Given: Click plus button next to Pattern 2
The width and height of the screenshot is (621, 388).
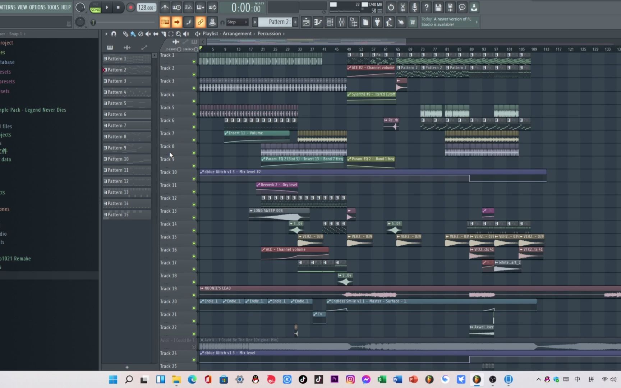Looking at the screenshot, I should click(x=295, y=22).
